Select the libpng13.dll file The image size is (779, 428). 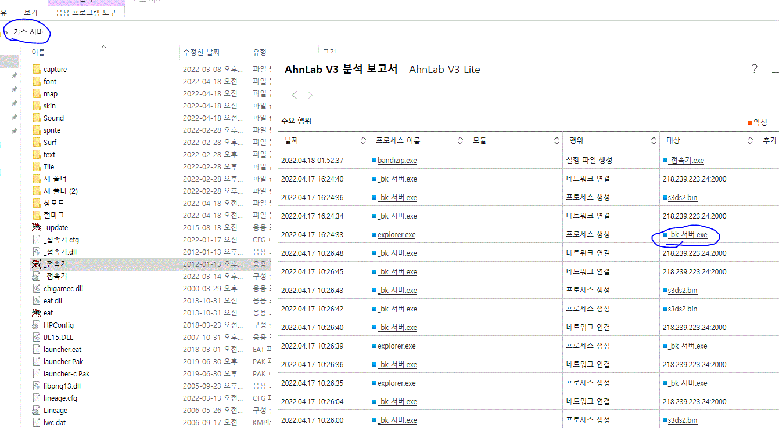tap(62, 386)
